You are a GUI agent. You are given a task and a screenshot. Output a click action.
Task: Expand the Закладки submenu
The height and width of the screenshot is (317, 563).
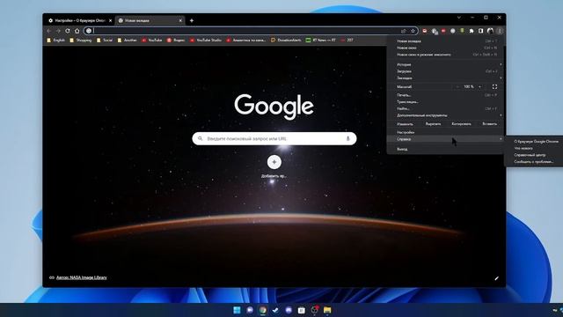coord(445,78)
